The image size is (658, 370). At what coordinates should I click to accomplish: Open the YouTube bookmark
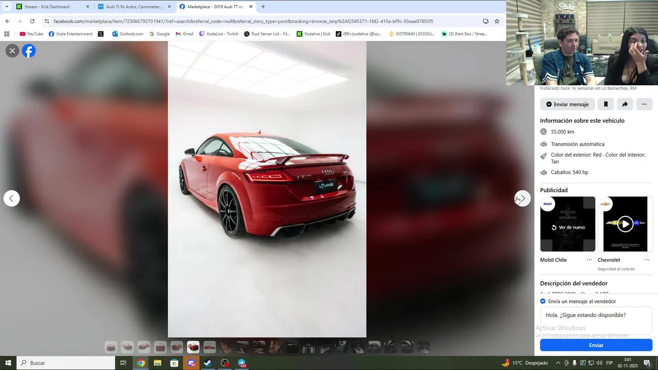pos(31,34)
